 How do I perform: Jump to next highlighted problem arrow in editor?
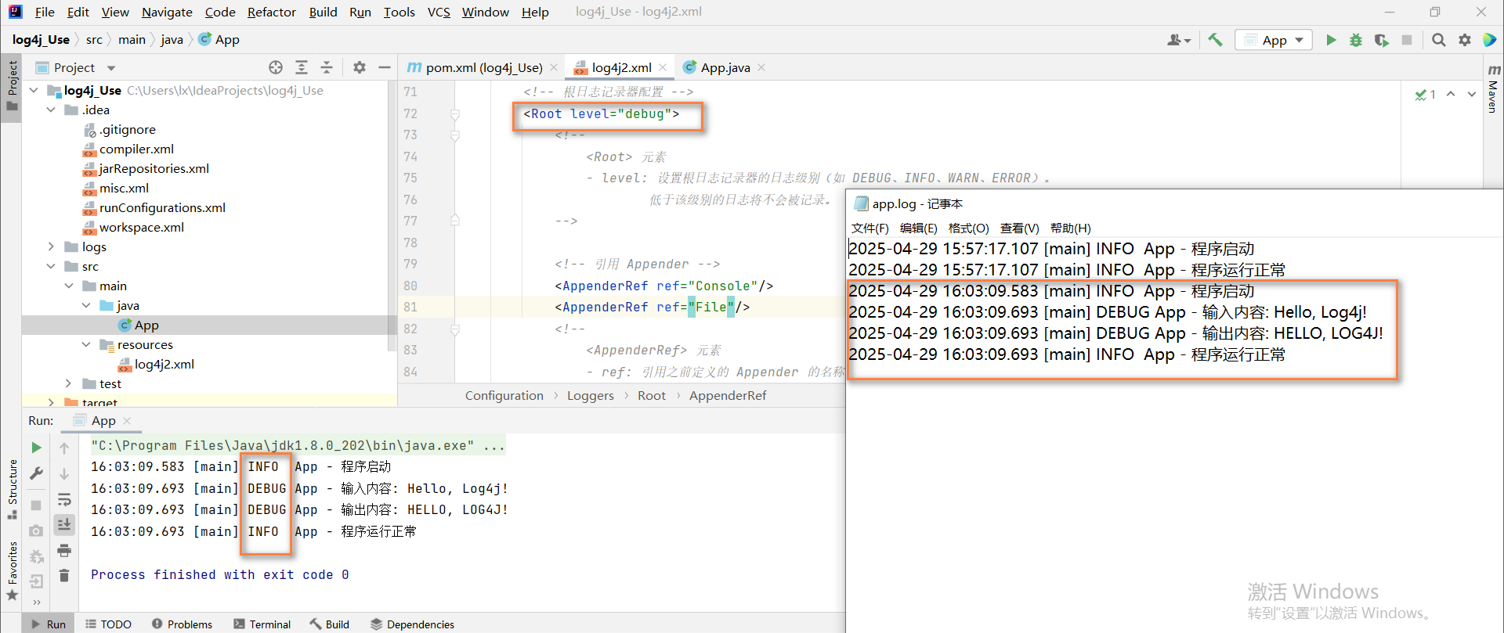(x=1472, y=94)
